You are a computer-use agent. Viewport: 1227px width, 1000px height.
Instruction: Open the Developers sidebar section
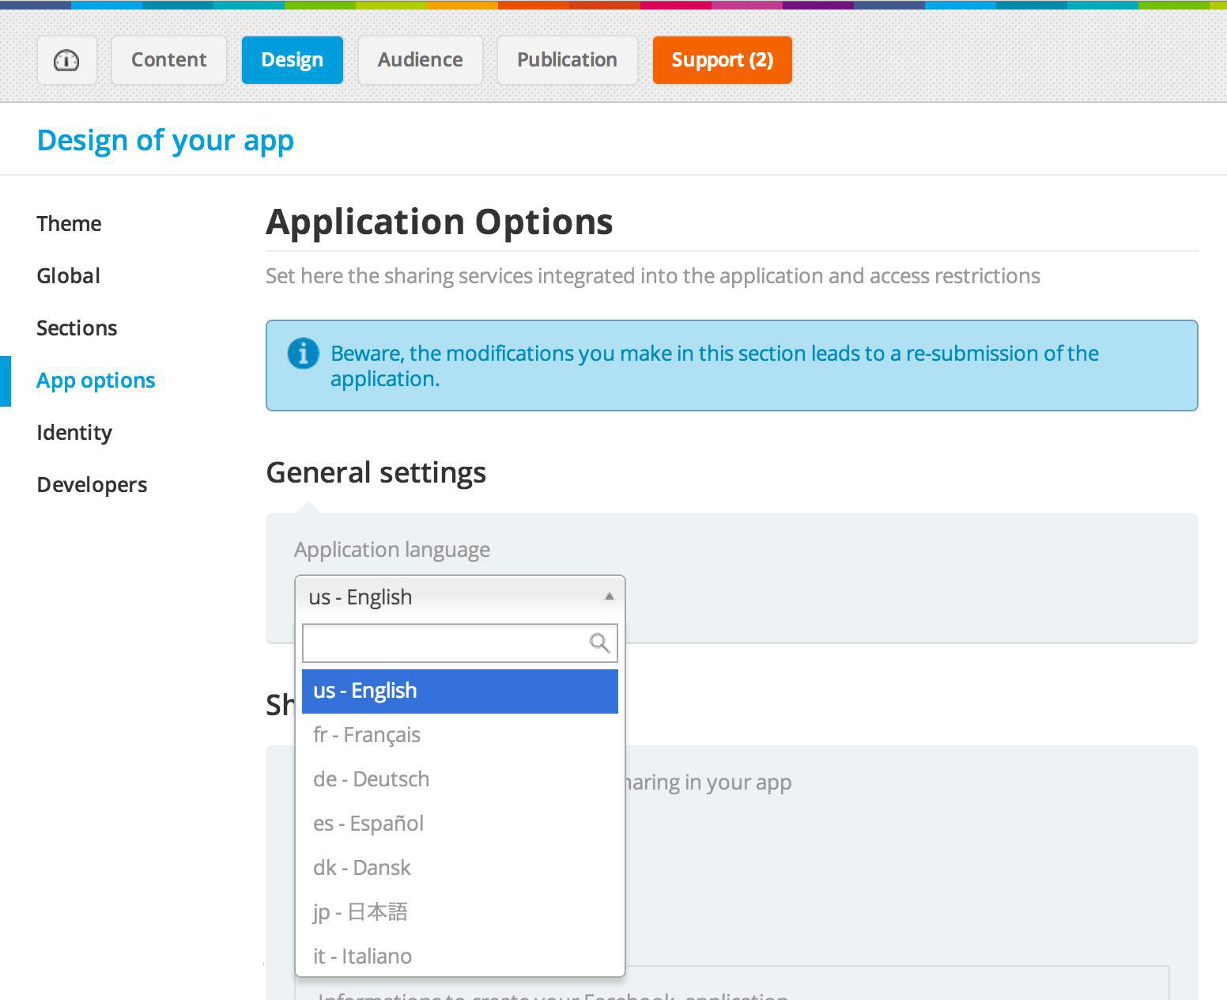pyautogui.click(x=92, y=485)
